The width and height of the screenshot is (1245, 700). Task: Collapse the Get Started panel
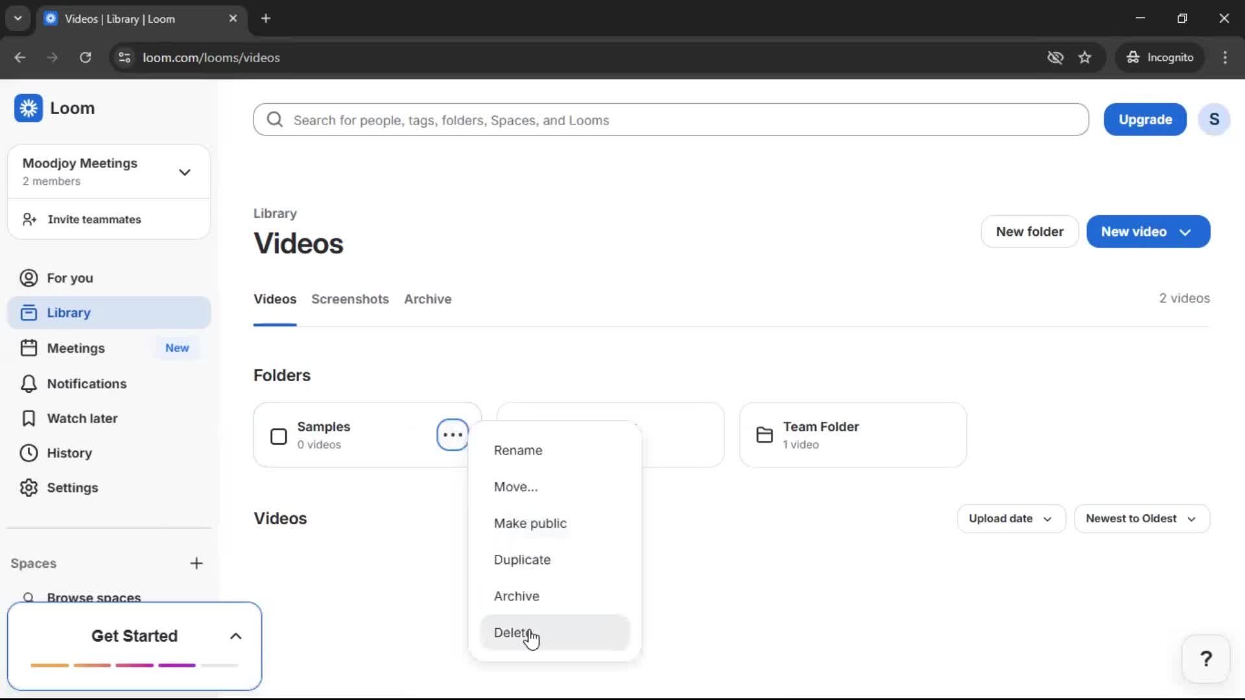coord(235,636)
